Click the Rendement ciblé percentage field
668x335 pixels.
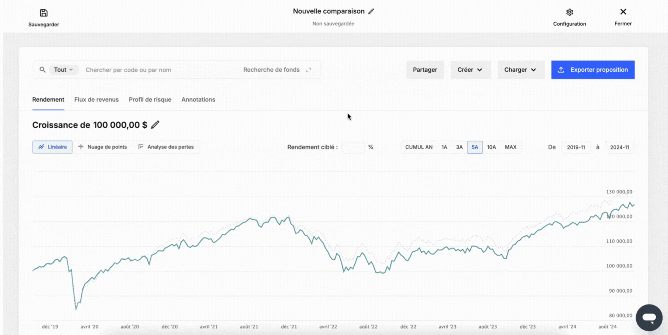pos(353,147)
